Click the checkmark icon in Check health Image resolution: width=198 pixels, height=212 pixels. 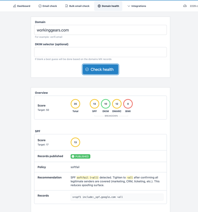click(87, 69)
